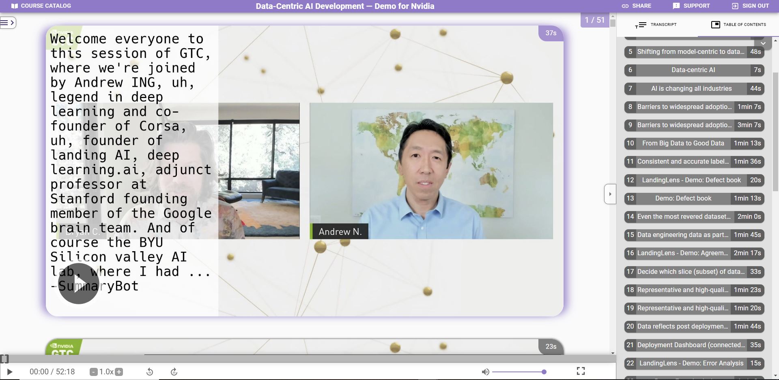Viewport: 779px width, 380px height.
Task: Rewind the video 10 seconds
Action: coord(149,371)
